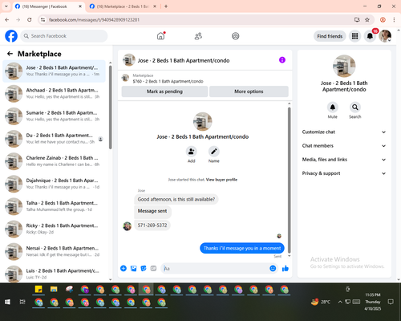401x321 pixels.
Task: Click the Find friends button
Action: click(x=330, y=36)
